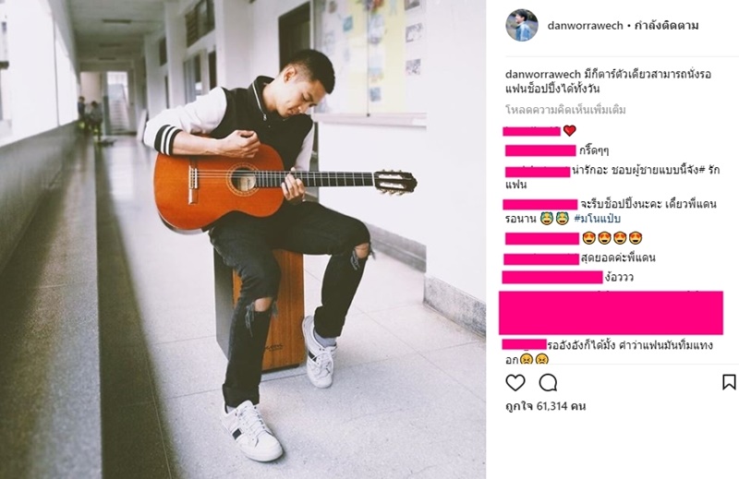View the ถูกใจ 61,314 คน likes list

[545, 406]
